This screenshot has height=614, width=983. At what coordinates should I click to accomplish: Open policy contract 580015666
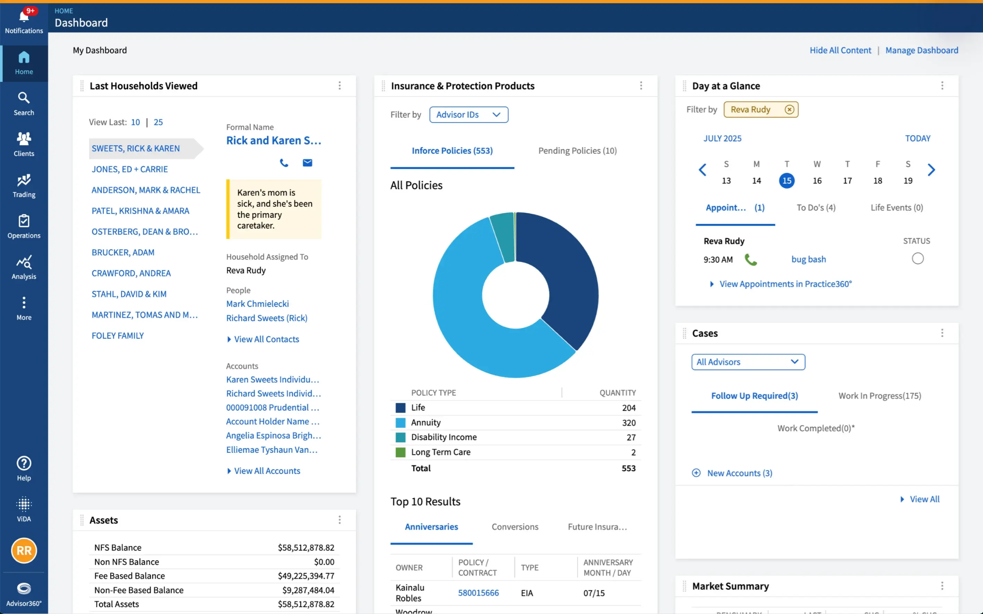pyautogui.click(x=478, y=593)
